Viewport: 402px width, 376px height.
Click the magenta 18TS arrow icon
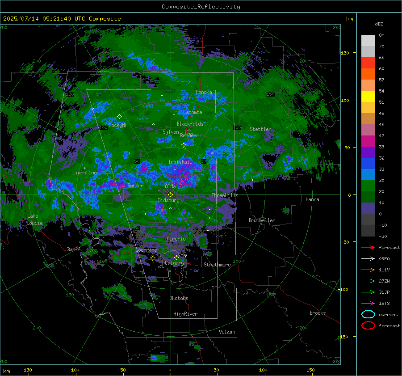pyautogui.click(x=368, y=304)
